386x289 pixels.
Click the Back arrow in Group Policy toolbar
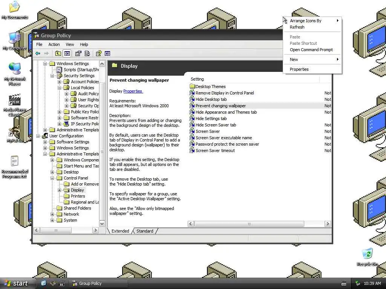[x=38, y=53]
